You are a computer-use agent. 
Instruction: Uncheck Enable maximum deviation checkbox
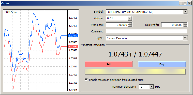pyautogui.click(x=86, y=80)
